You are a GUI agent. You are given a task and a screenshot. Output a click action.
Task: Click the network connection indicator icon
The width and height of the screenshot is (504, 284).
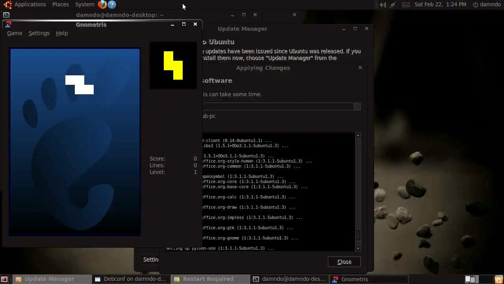pyautogui.click(x=393, y=5)
